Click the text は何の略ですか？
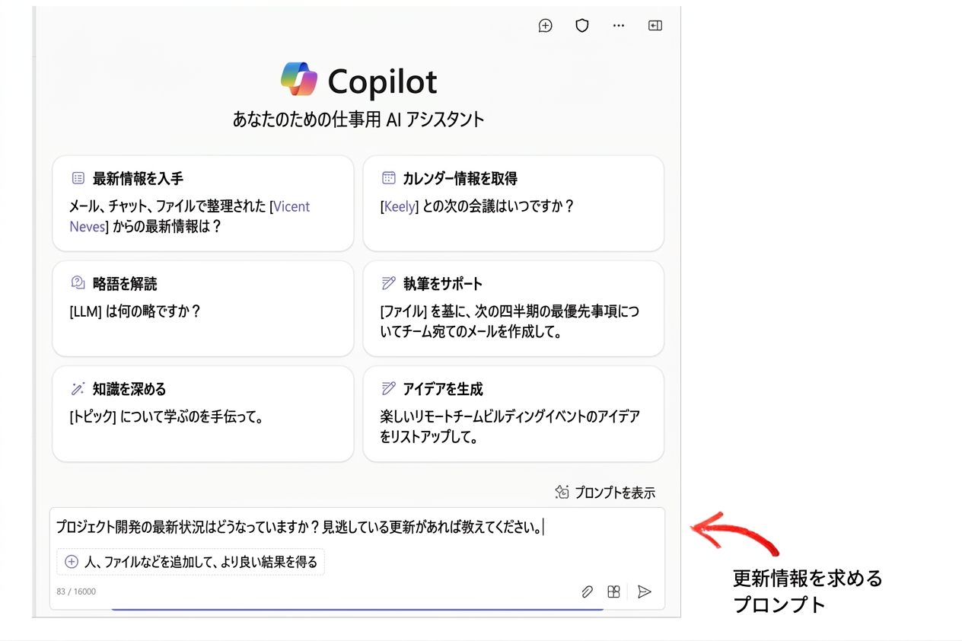 pos(152,311)
